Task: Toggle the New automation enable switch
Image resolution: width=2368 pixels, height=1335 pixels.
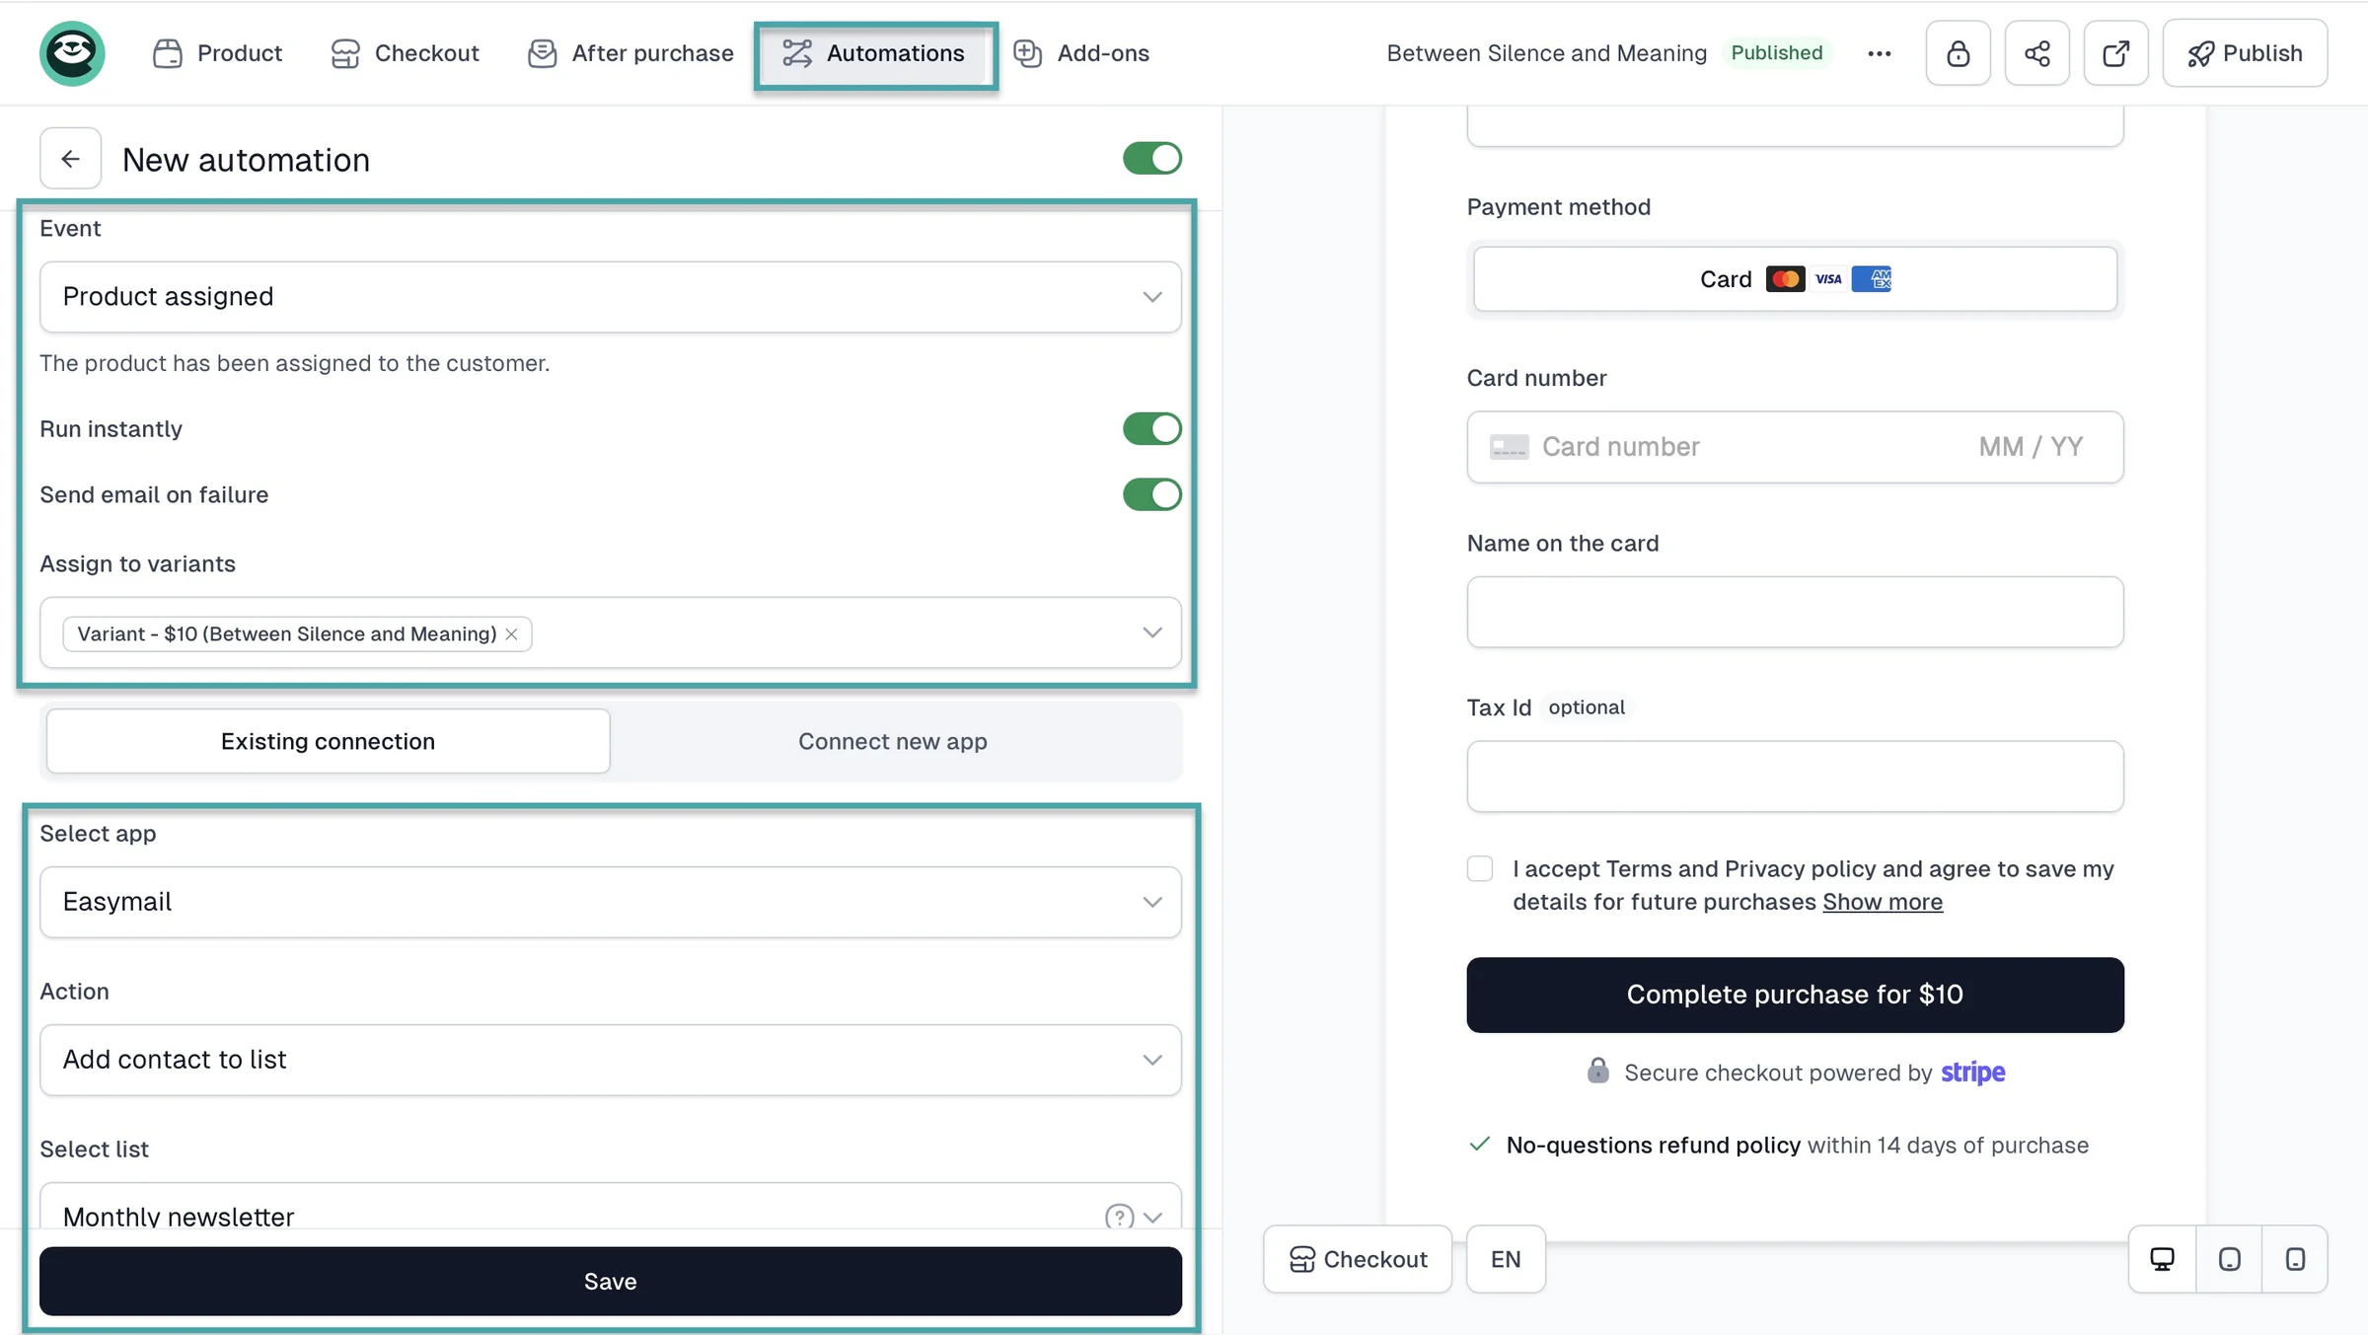Action: 1151,159
